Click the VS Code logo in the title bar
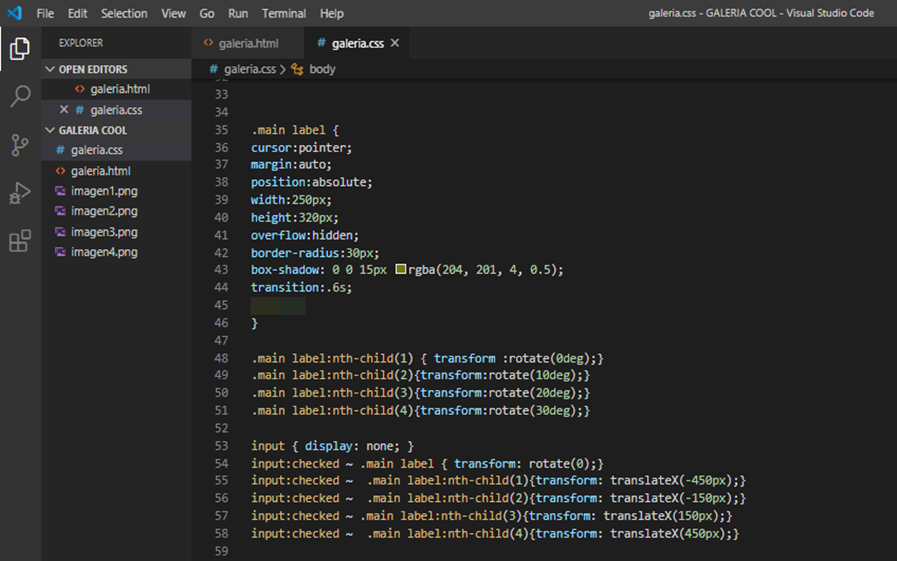Viewport: 897px width, 561px height. coord(14,12)
